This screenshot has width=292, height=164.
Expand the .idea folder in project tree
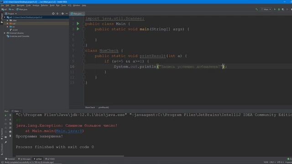click(x=7, y=20)
